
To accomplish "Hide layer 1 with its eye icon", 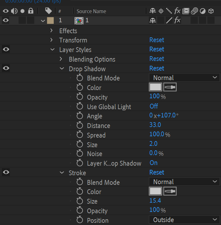I will 6,20.
